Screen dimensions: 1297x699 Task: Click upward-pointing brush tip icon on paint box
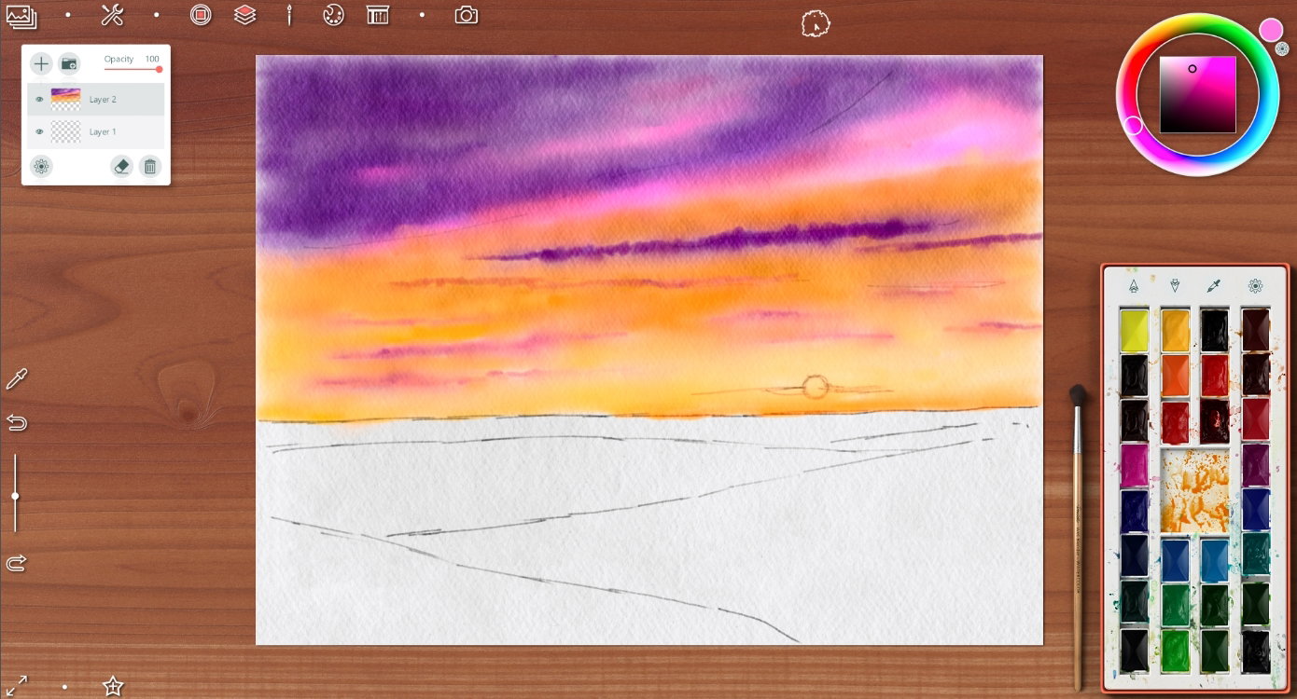tap(1134, 285)
